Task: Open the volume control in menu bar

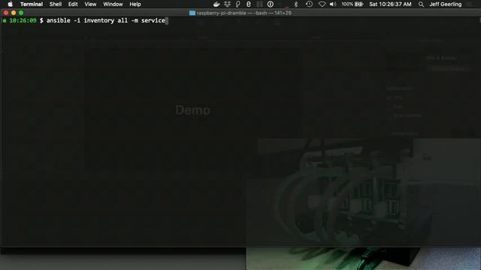Action: pos(333,4)
